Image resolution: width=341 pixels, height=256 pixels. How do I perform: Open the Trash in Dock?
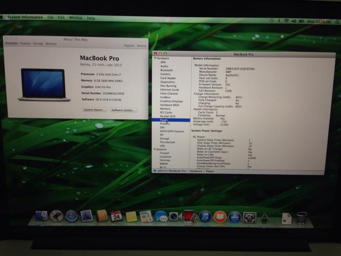click(x=302, y=218)
